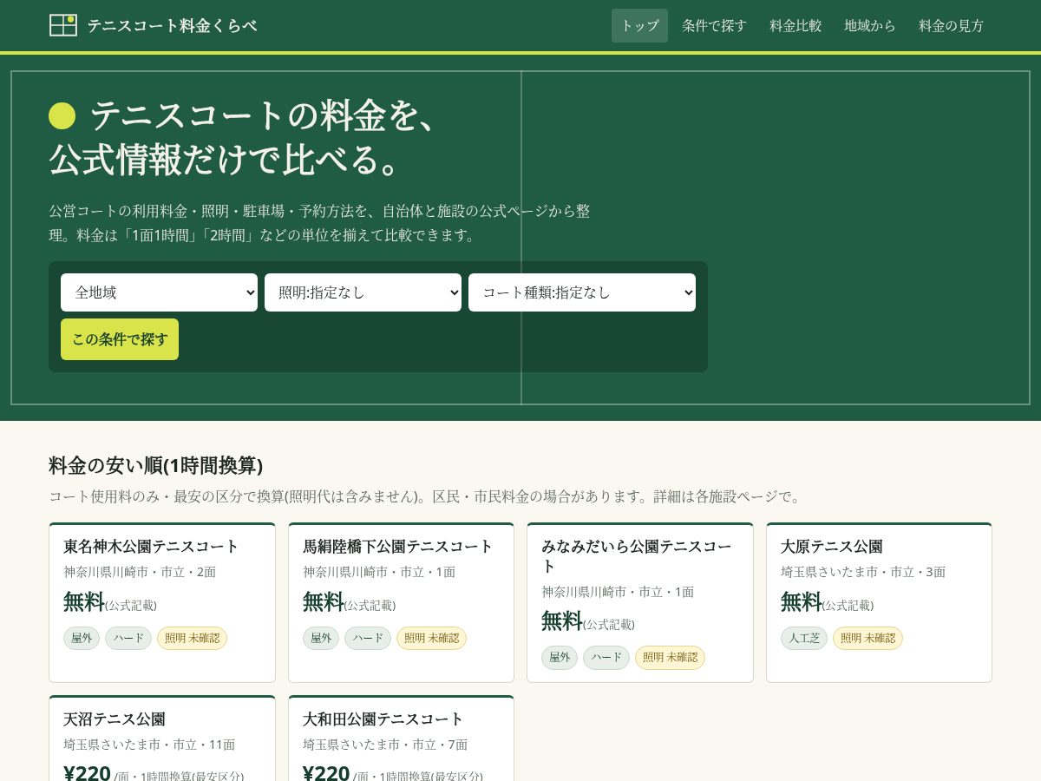
Task: Click ¥220 price on 大和田公園テニスコート card
Action: coord(326,773)
